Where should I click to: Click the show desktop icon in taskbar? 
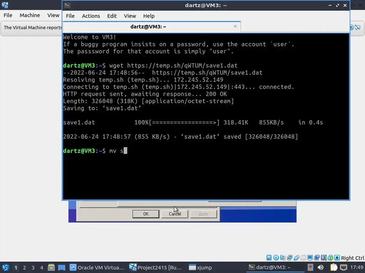[x=61, y=267]
